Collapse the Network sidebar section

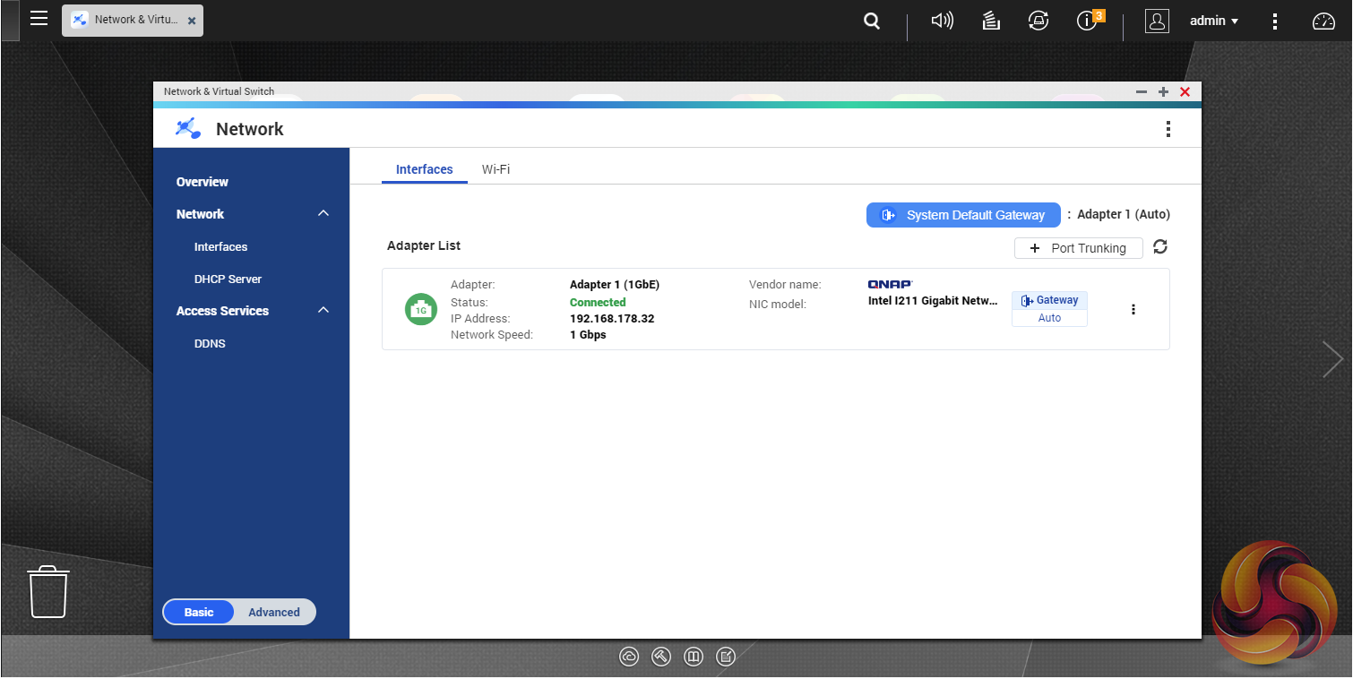click(323, 214)
